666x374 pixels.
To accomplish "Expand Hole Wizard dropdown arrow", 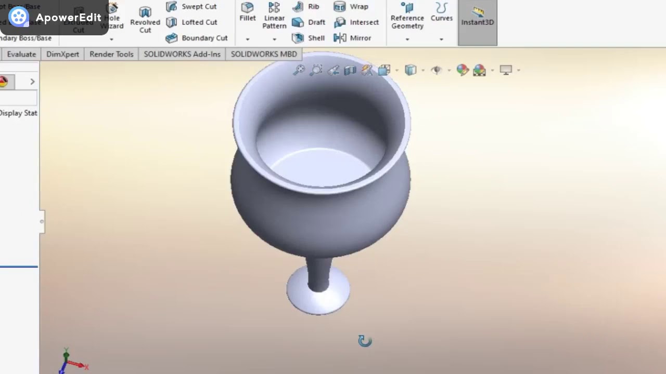I will click(x=111, y=39).
